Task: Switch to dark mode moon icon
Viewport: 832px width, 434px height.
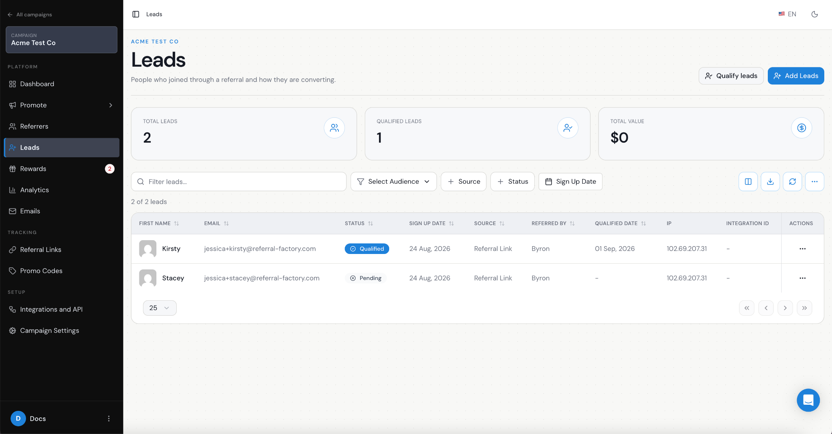Action: 815,14
